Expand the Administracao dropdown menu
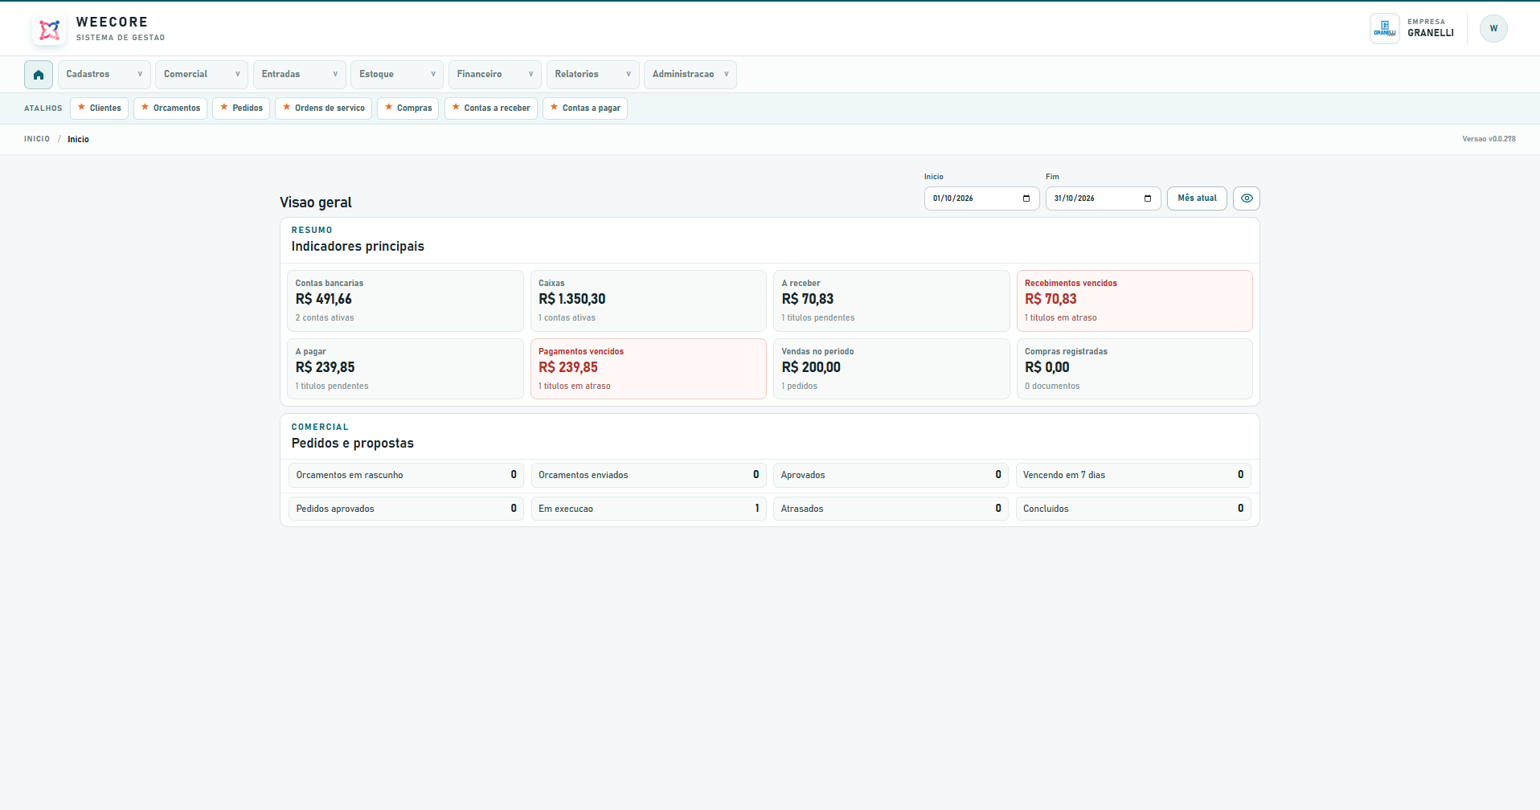The height and width of the screenshot is (810, 1540). [x=690, y=75]
